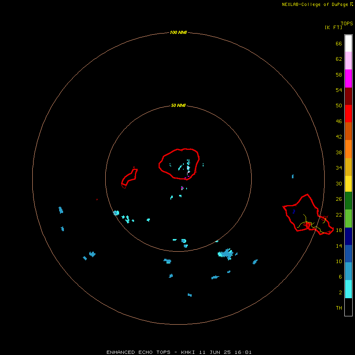Image resolution: width=355 pixels, height=355 pixels.
Task: Select the light green 26 kft swatch
Action: [348, 219]
